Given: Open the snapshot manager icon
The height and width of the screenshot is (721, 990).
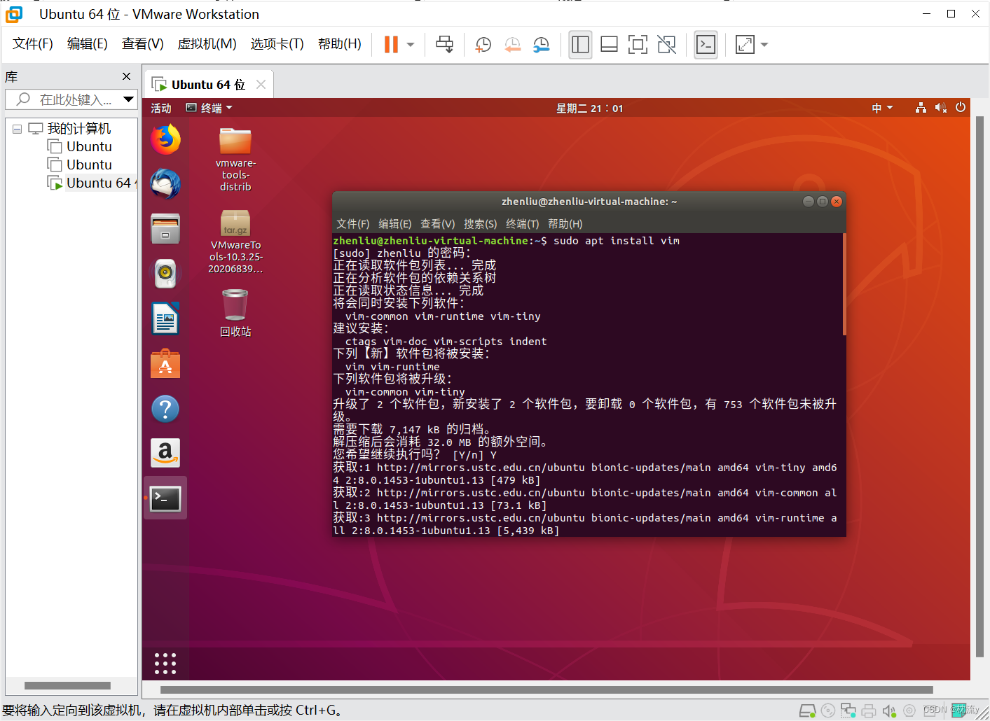Looking at the screenshot, I should coord(542,45).
